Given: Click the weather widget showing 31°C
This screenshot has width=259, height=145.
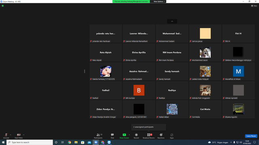Looking at the screenshot, I should (218, 142).
